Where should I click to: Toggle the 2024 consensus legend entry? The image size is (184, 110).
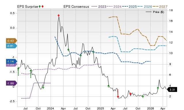click(114, 7)
